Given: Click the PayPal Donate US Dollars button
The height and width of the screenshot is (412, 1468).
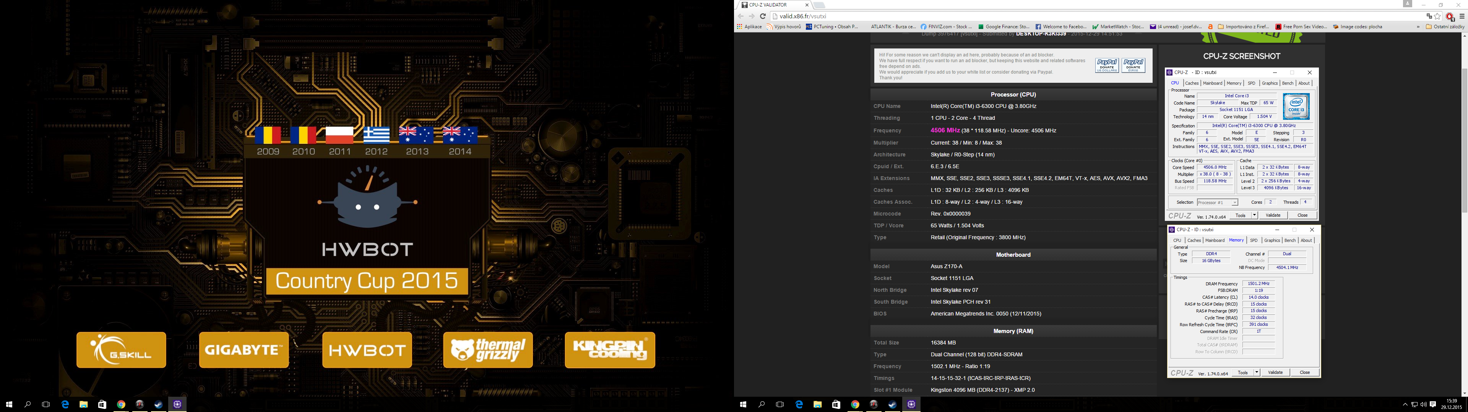Looking at the screenshot, I should pyautogui.click(x=1107, y=66).
